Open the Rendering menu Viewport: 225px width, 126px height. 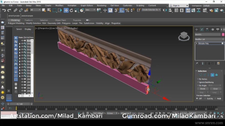pos(101,5)
